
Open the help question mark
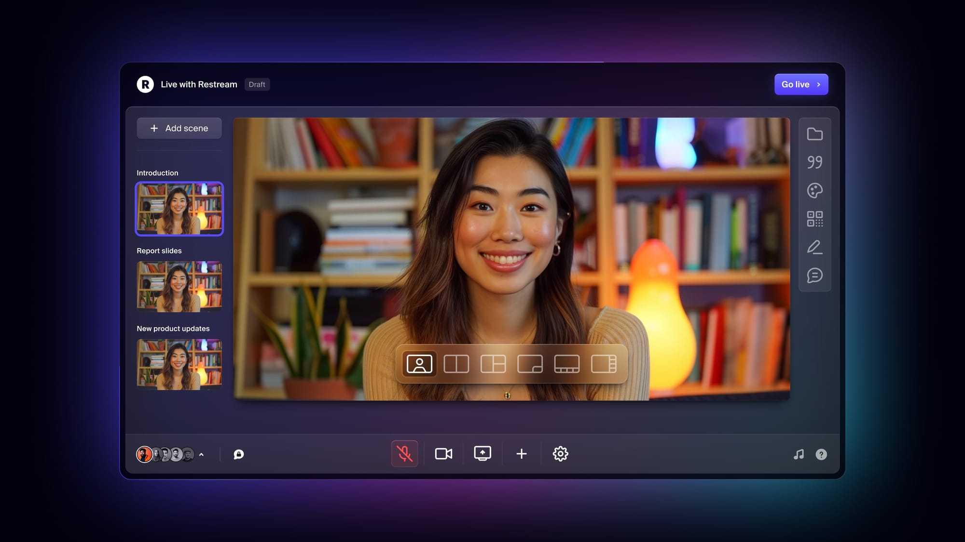coord(821,454)
